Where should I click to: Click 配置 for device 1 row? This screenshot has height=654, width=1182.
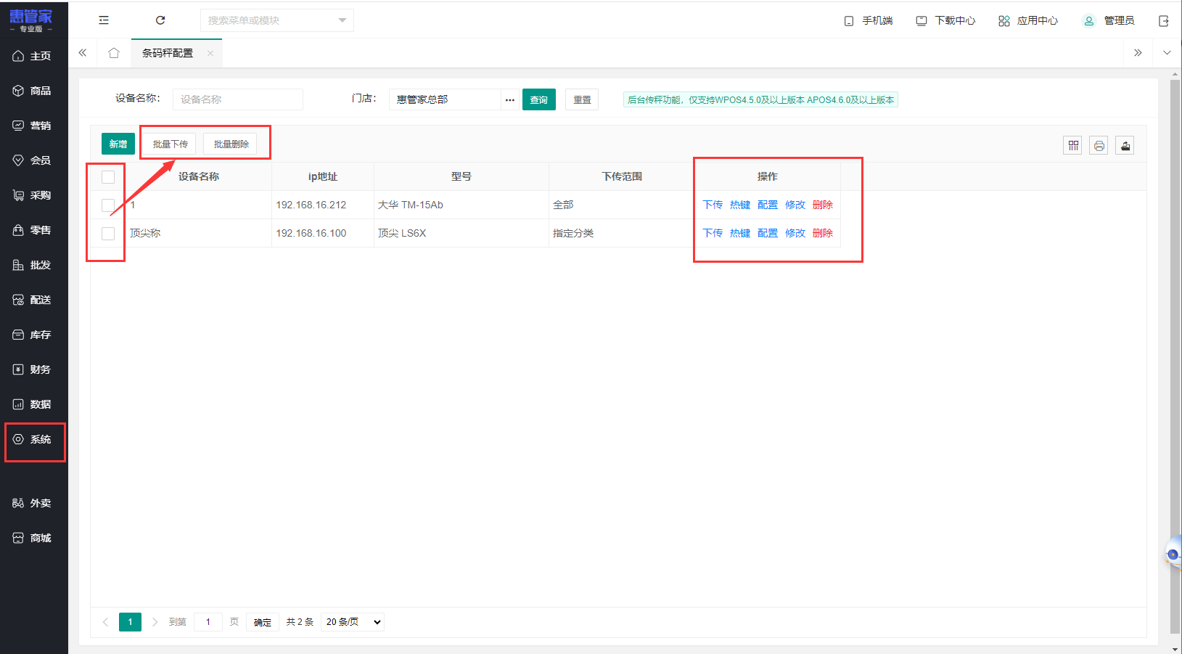(x=768, y=205)
